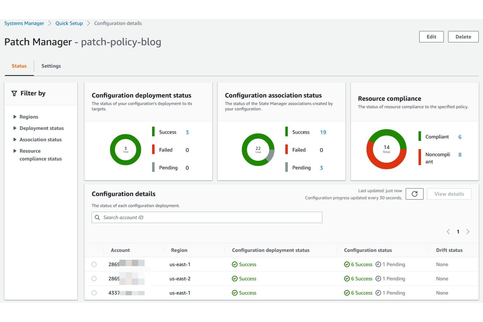The width and height of the screenshot is (483, 322).
Task: Go to the next page arrow
Action: [468, 232]
